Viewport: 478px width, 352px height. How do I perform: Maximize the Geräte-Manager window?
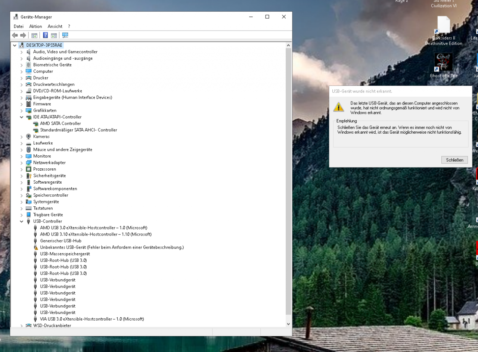point(267,17)
